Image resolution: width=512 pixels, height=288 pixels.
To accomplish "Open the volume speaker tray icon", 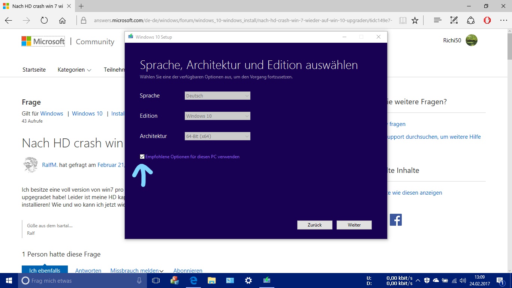I will coord(463,280).
